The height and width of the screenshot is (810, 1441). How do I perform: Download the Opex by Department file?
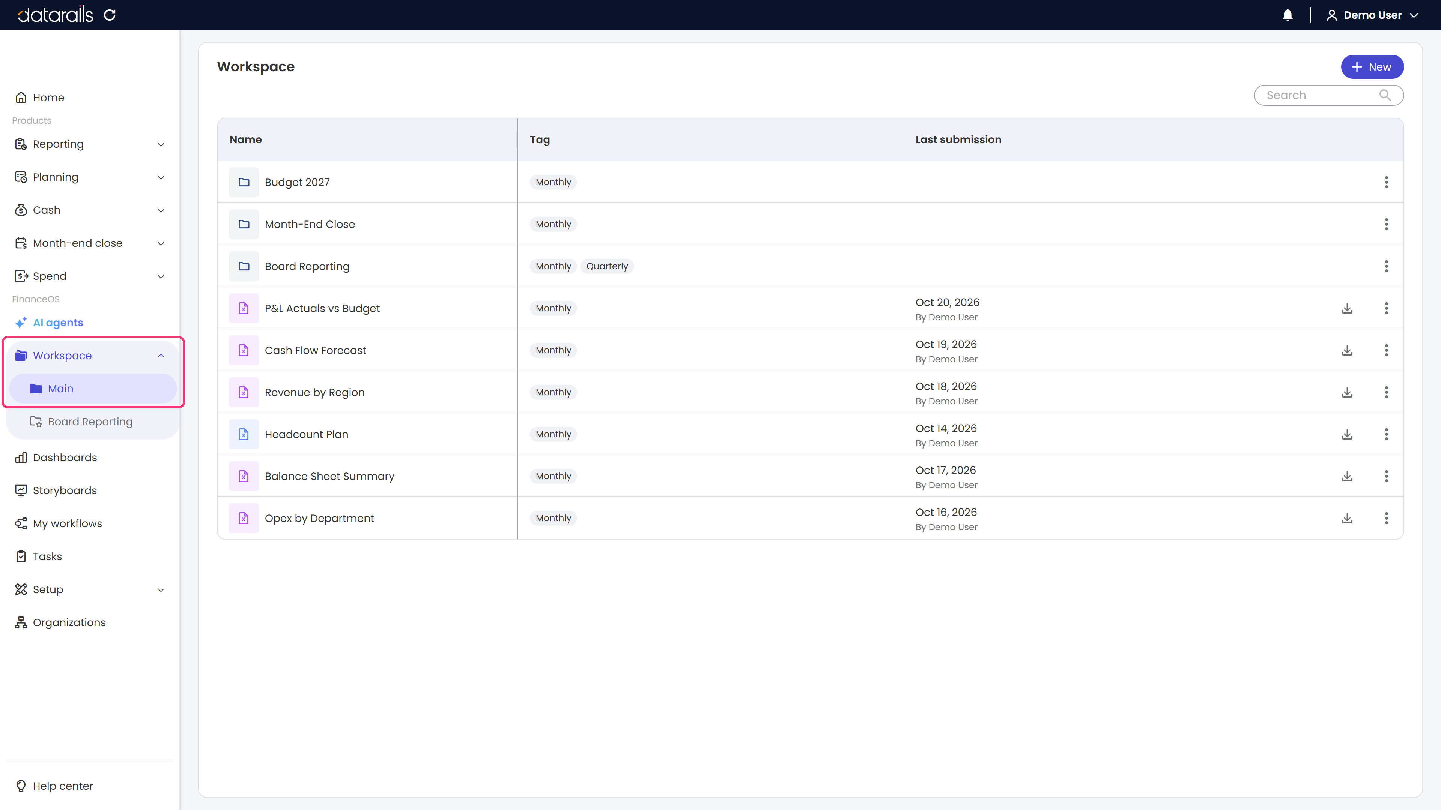coord(1347,518)
